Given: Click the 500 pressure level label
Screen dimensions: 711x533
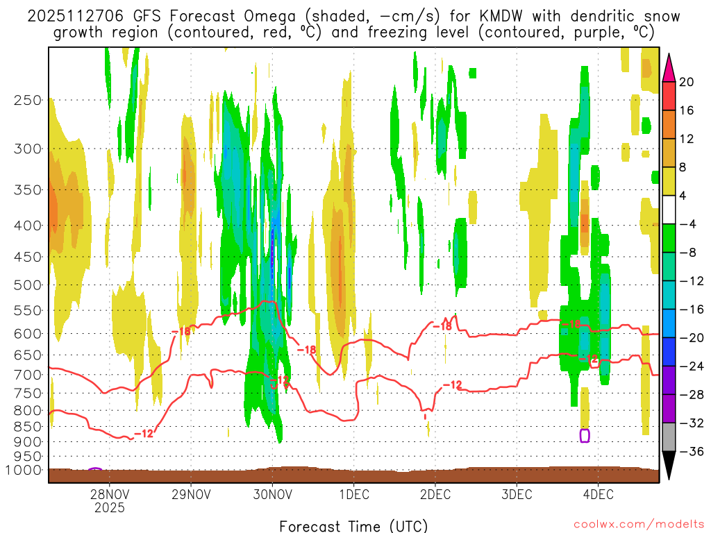Looking at the screenshot, I should [28, 285].
